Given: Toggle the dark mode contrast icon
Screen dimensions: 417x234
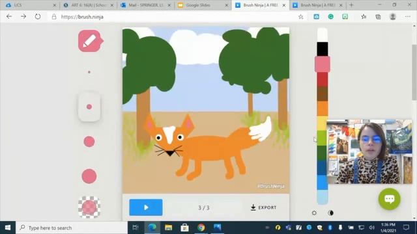Looking at the screenshot, I should point(330,213).
